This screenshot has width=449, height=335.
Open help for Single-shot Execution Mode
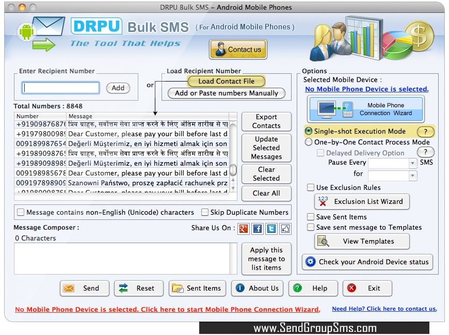click(x=426, y=132)
